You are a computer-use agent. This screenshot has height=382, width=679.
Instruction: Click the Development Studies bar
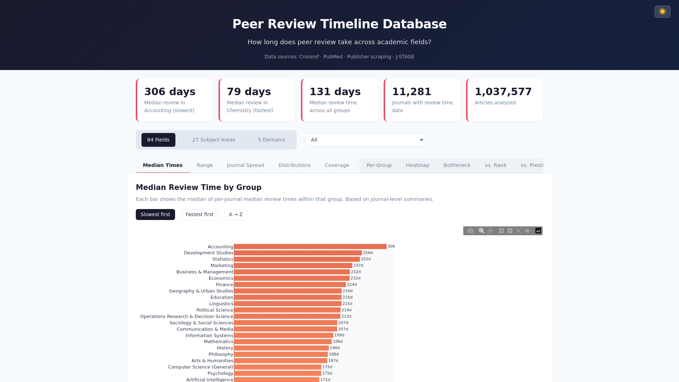pos(298,253)
